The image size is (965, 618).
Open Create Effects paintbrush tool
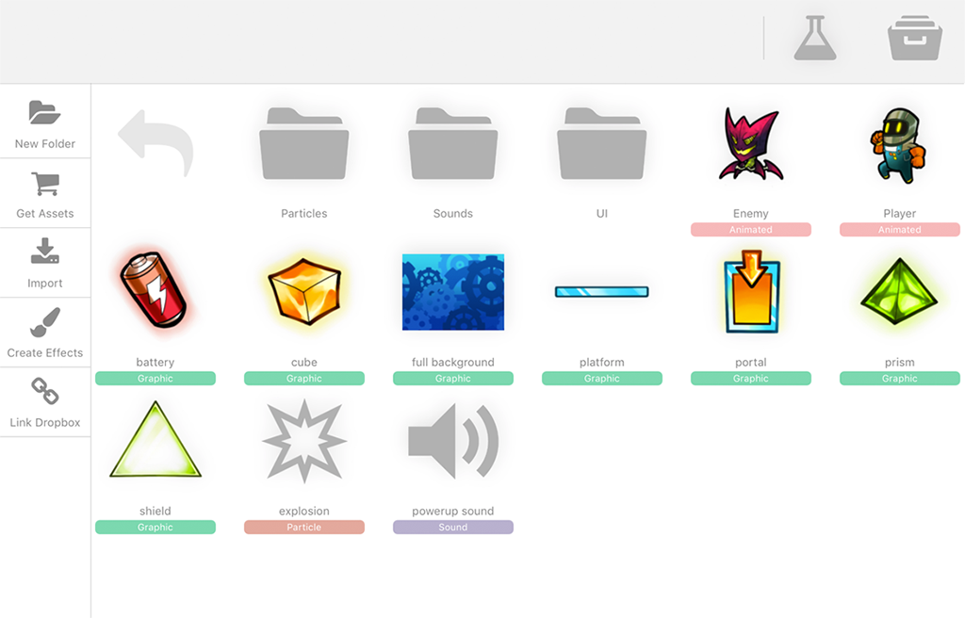coord(44,322)
